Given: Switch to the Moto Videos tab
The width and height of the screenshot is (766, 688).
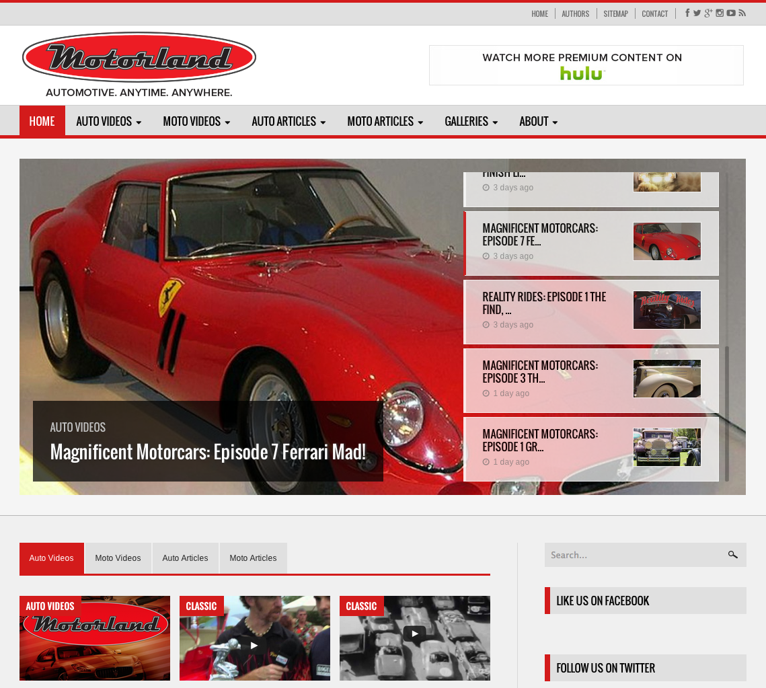Looking at the screenshot, I should 118,558.
